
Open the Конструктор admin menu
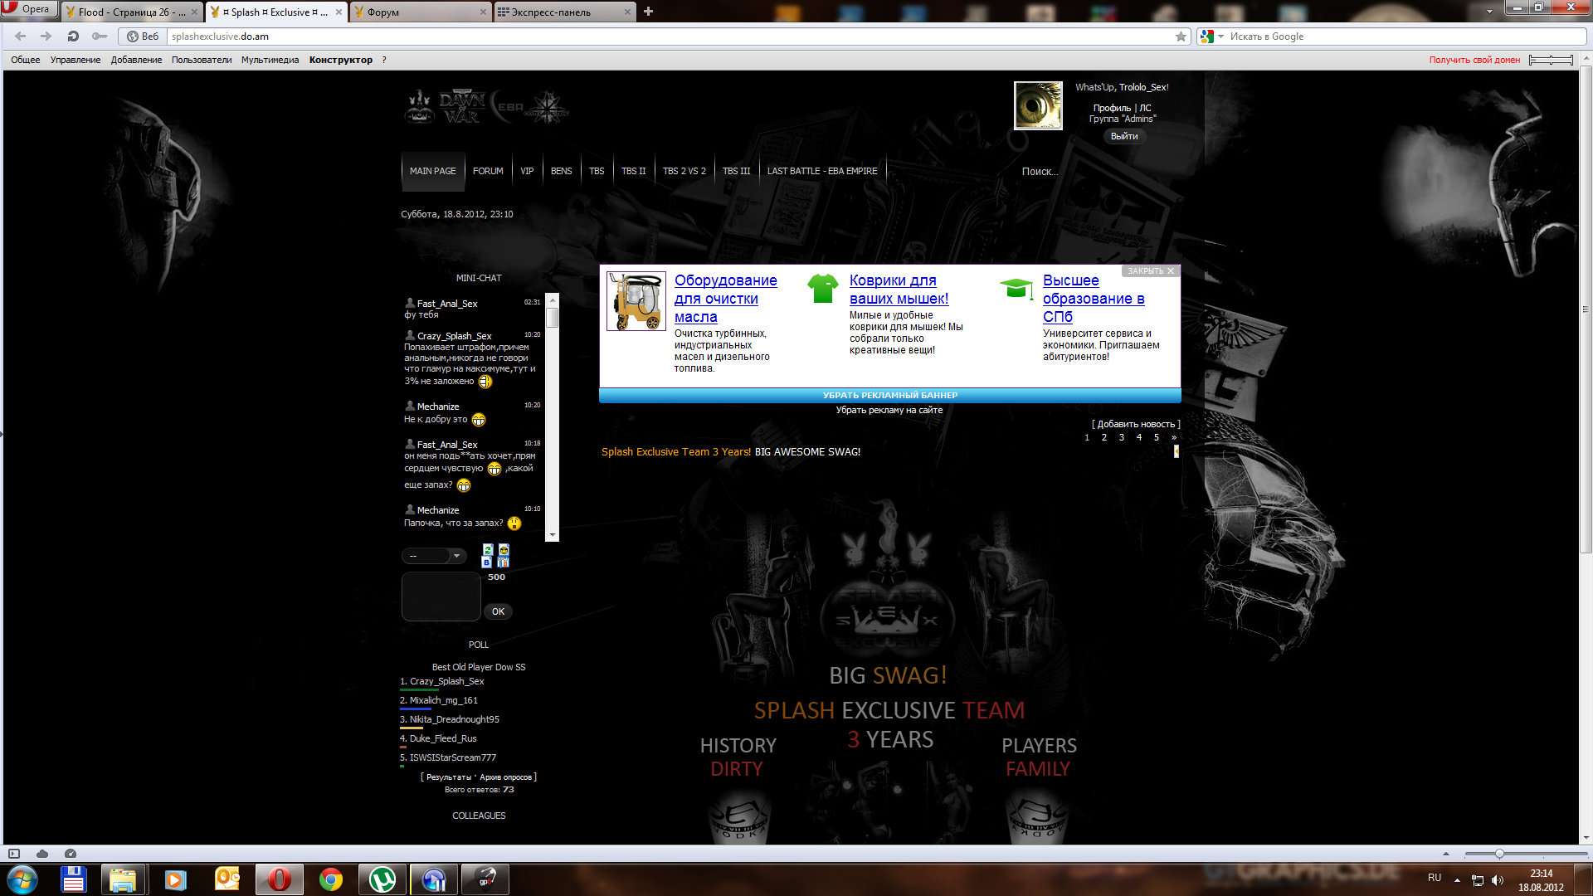(x=340, y=60)
